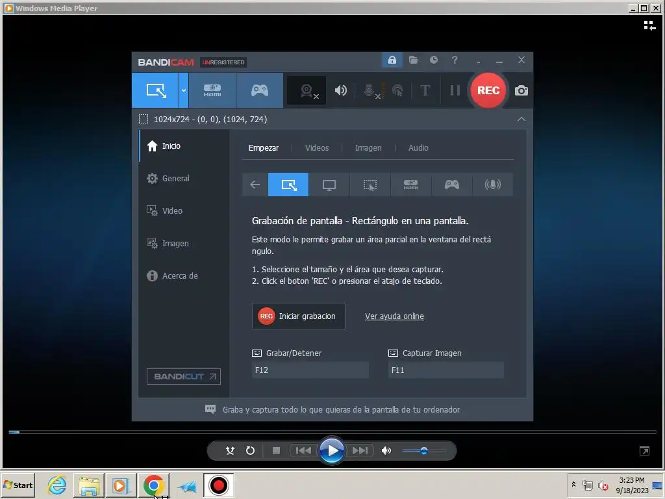Click the 1024x724 capture area text
The width and height of the screenshot is (665, 499).
[x=210, y=120]
